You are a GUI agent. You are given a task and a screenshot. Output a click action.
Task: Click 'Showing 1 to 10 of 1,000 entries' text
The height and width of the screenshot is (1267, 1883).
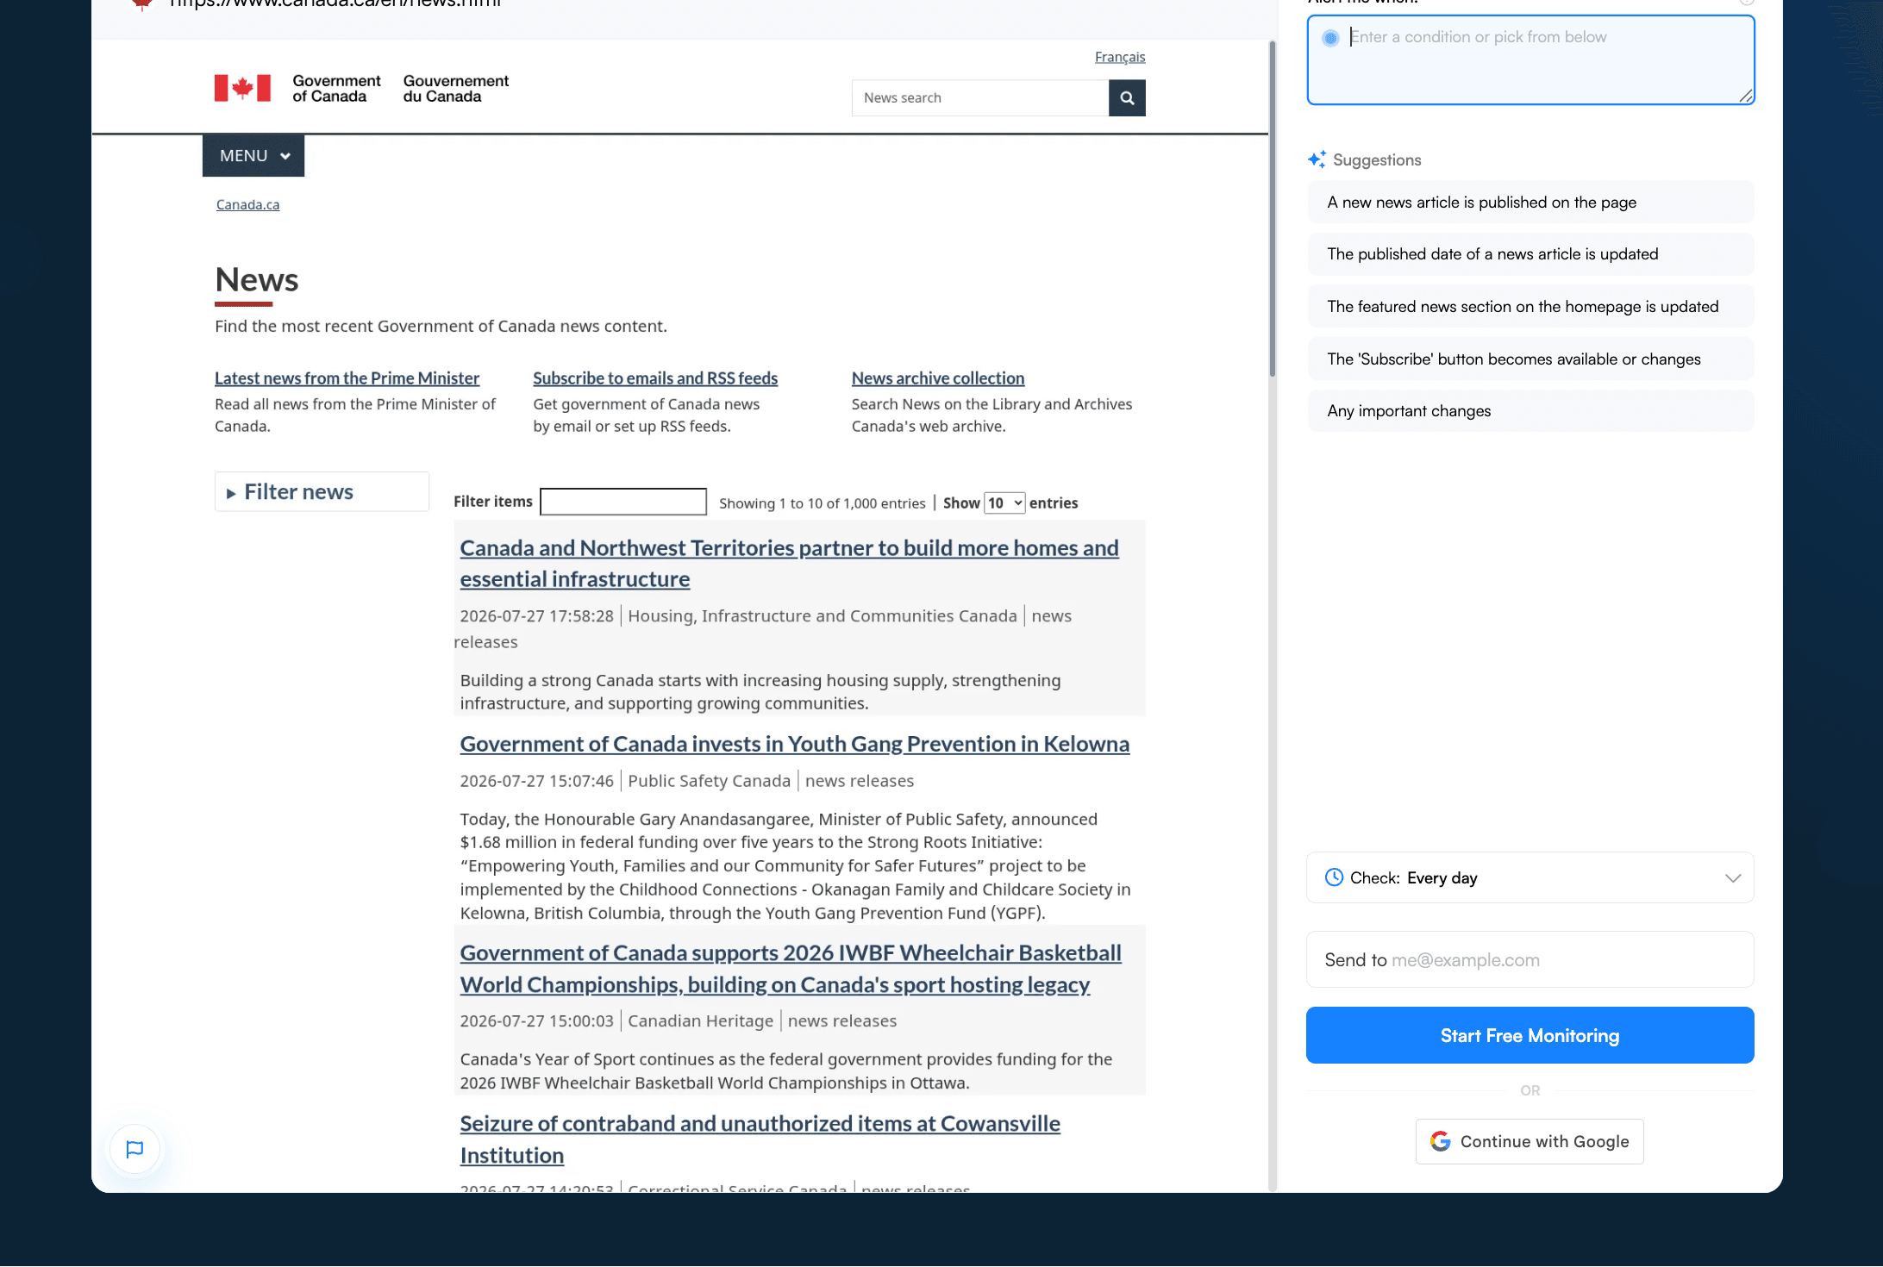coord(822,503)
